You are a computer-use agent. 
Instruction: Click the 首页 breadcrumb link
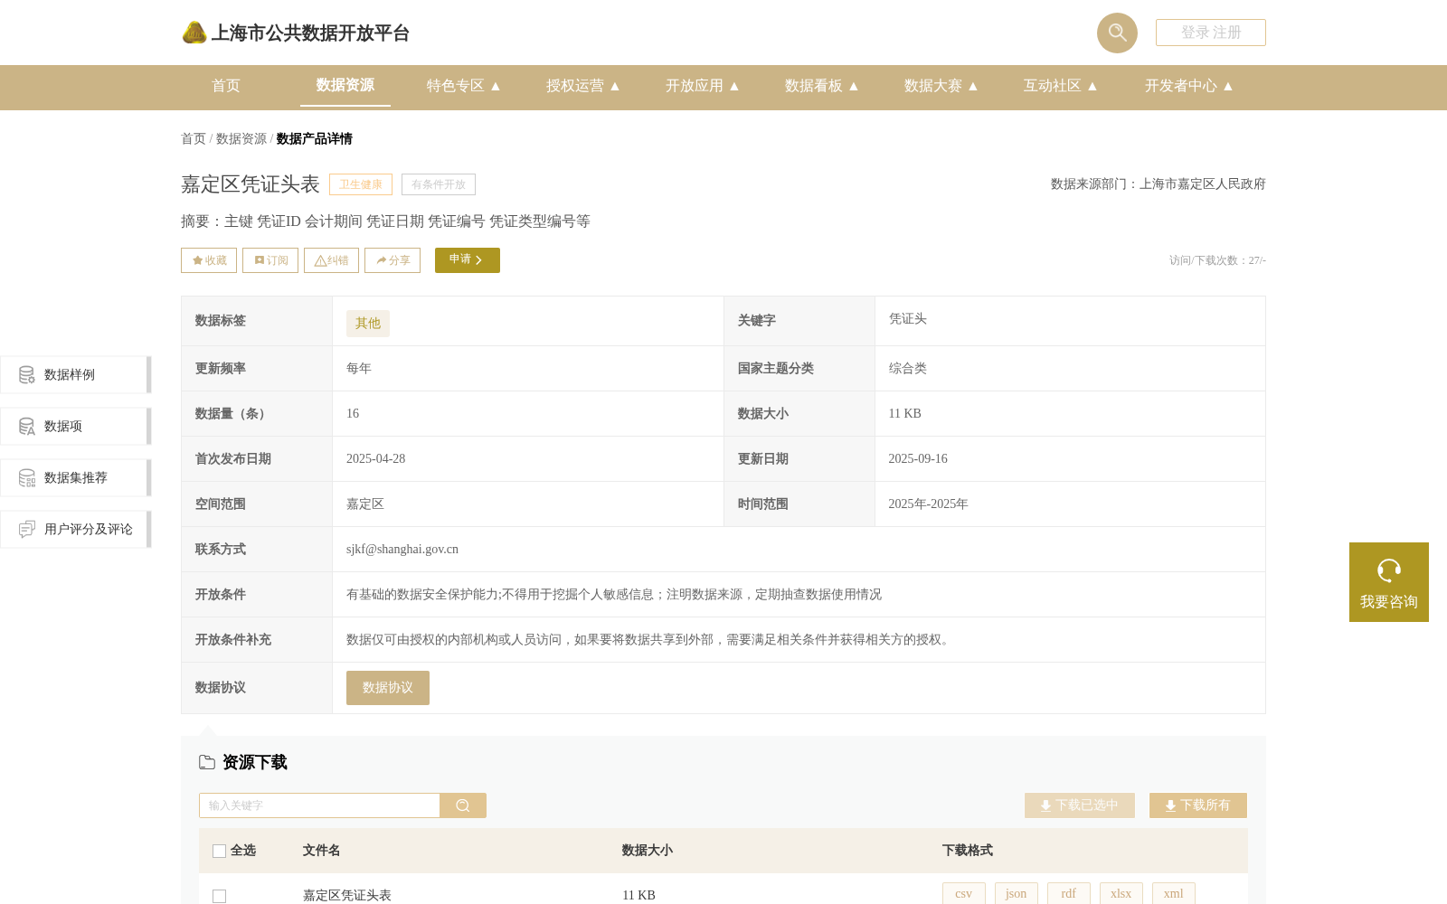[194, 138]
